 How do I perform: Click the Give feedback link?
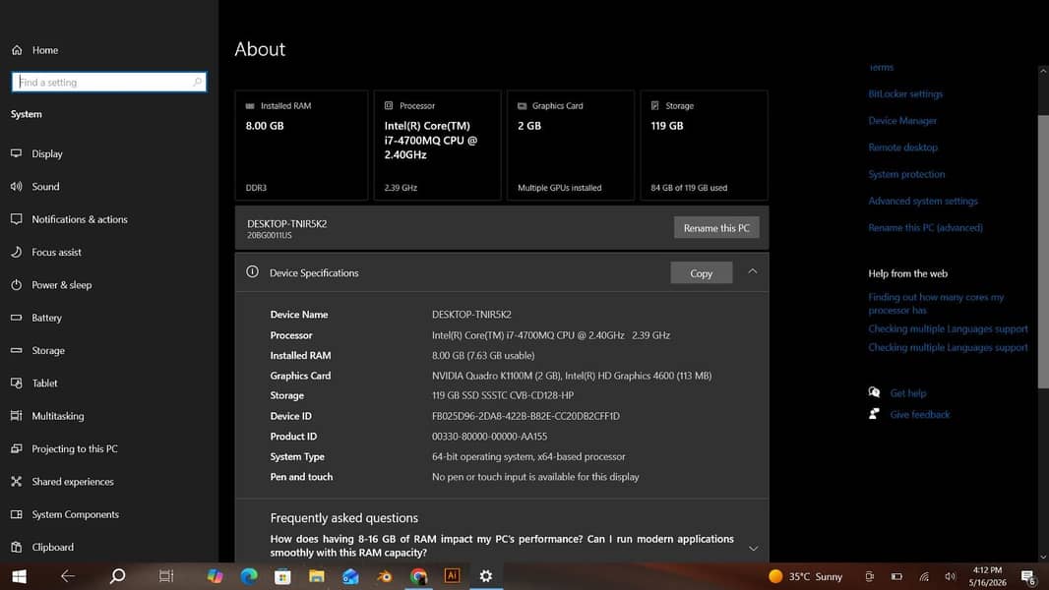[x=919, y=414]
